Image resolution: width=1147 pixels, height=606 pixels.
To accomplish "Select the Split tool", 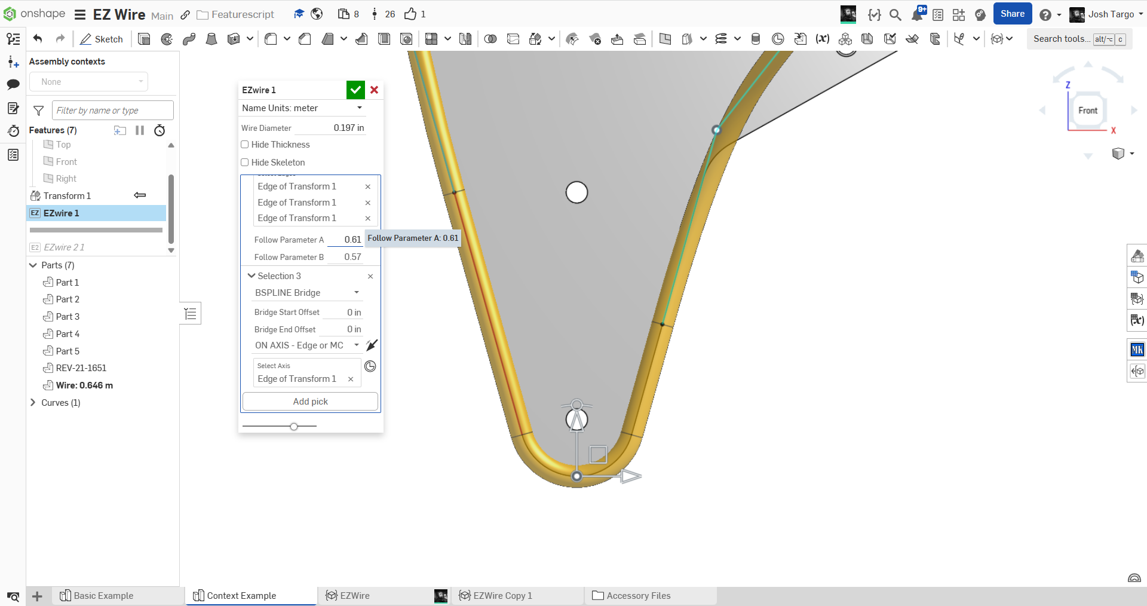I will (513, 39).
